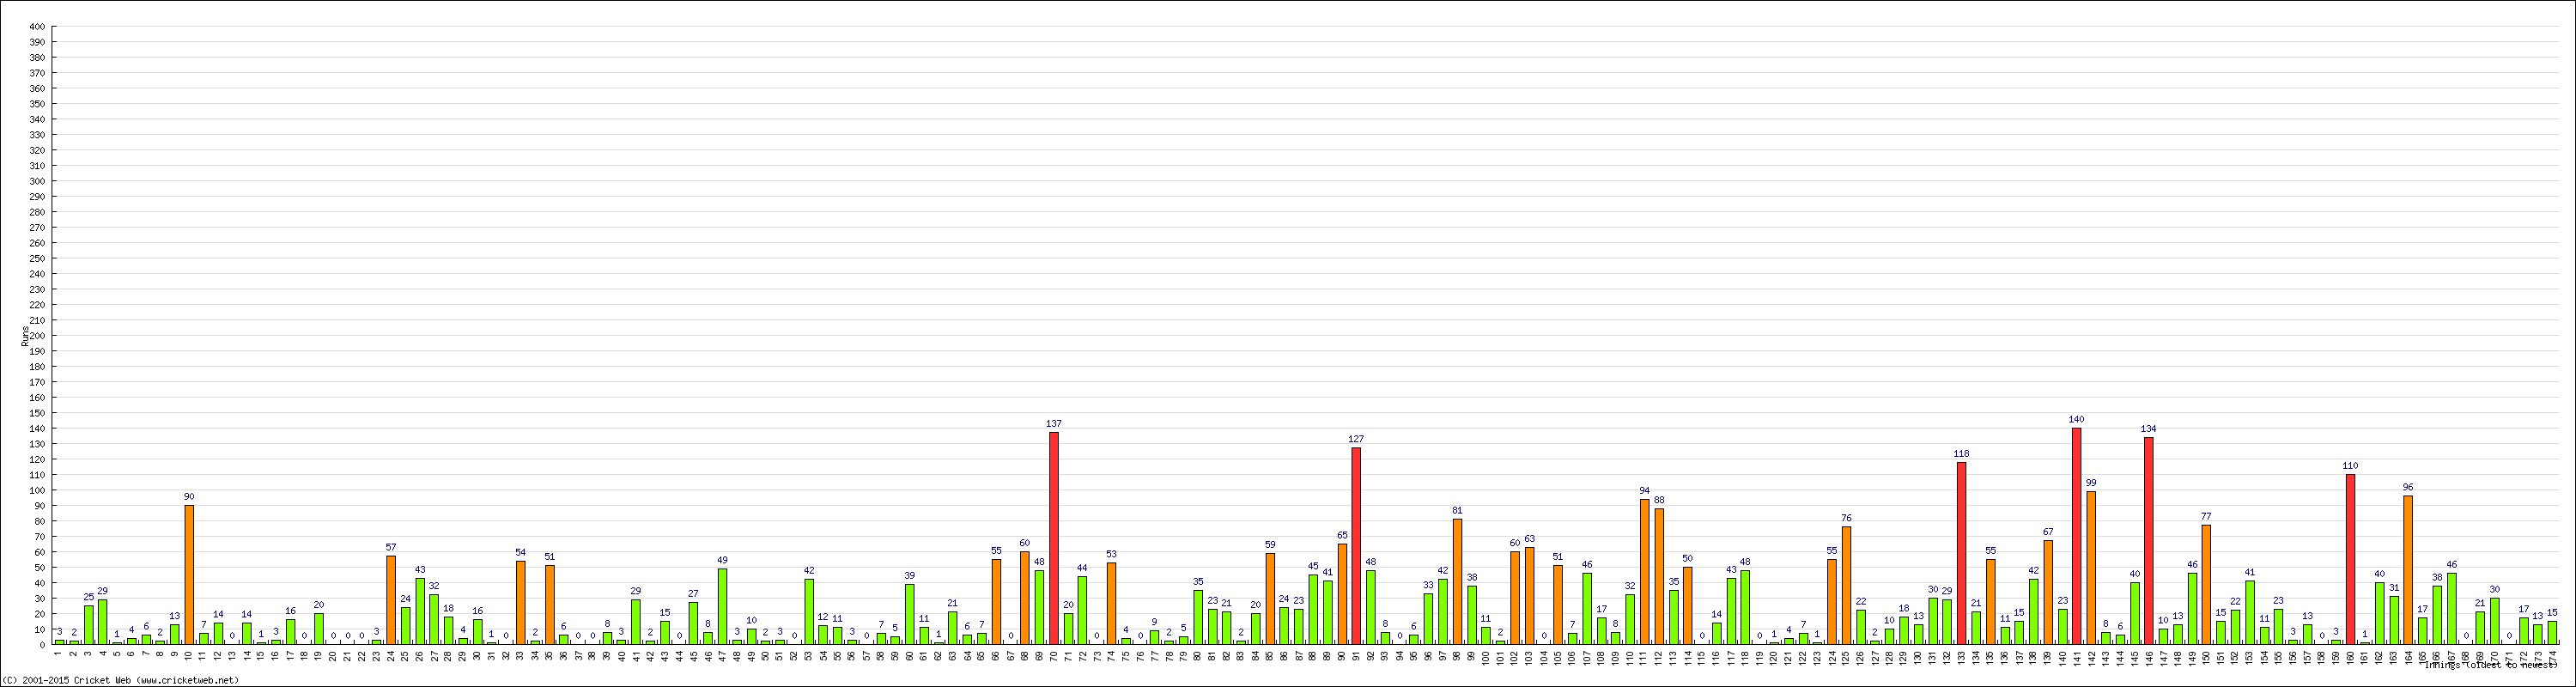The image size is (2576, 687).
Task: Click the bar value label "65"
Action: [x=1342, y=535]
